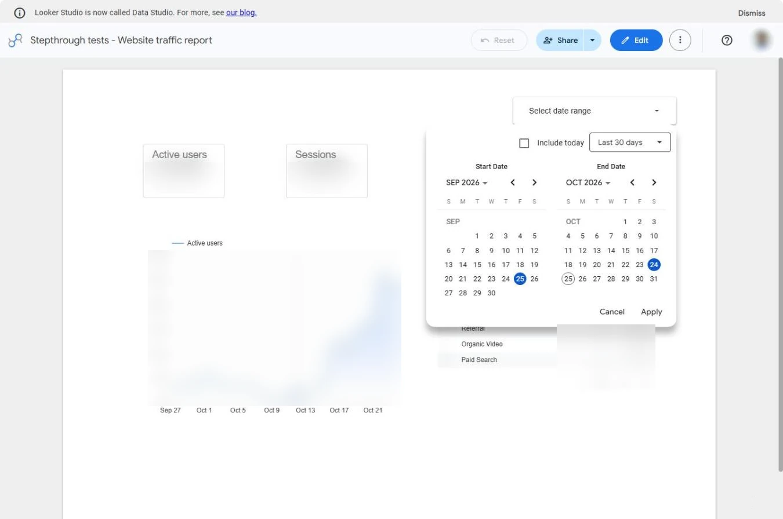Image resolution: width=783 pixels, height=519 pixels.
Task: Open the more options kebab menu
Action: (x=680, y=41)
